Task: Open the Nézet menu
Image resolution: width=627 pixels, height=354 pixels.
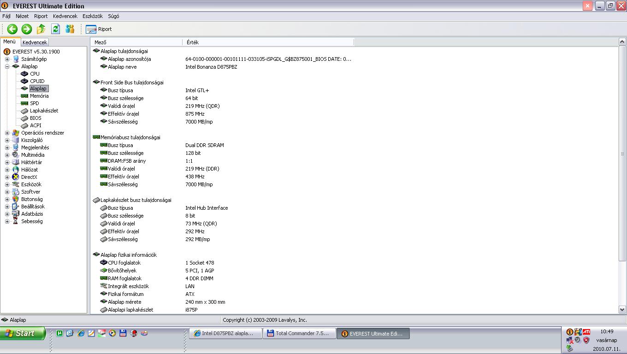Action: (22, 16)
